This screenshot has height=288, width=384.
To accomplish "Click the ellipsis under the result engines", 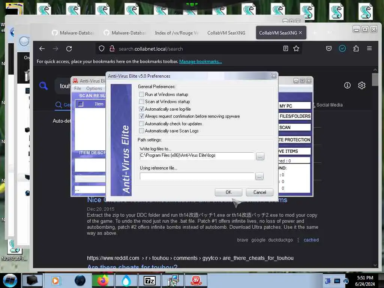I will pyautogui.click(x=298, y=240).
